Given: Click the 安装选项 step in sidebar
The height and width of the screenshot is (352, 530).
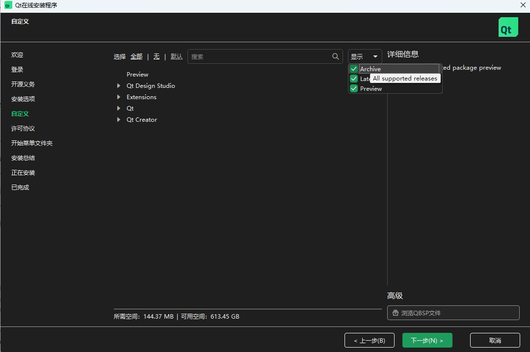Looking at the screenshot, I should click(x=23, y=99).
